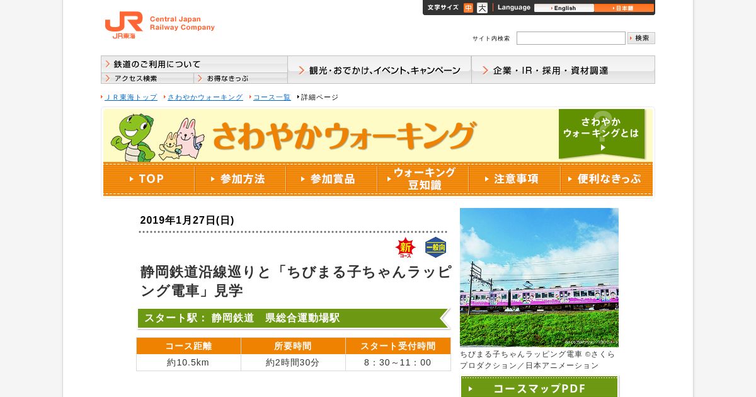The image size is (756, 397).
Task: Click the green turtle mascot character
Action: click(x=133, y=137)
